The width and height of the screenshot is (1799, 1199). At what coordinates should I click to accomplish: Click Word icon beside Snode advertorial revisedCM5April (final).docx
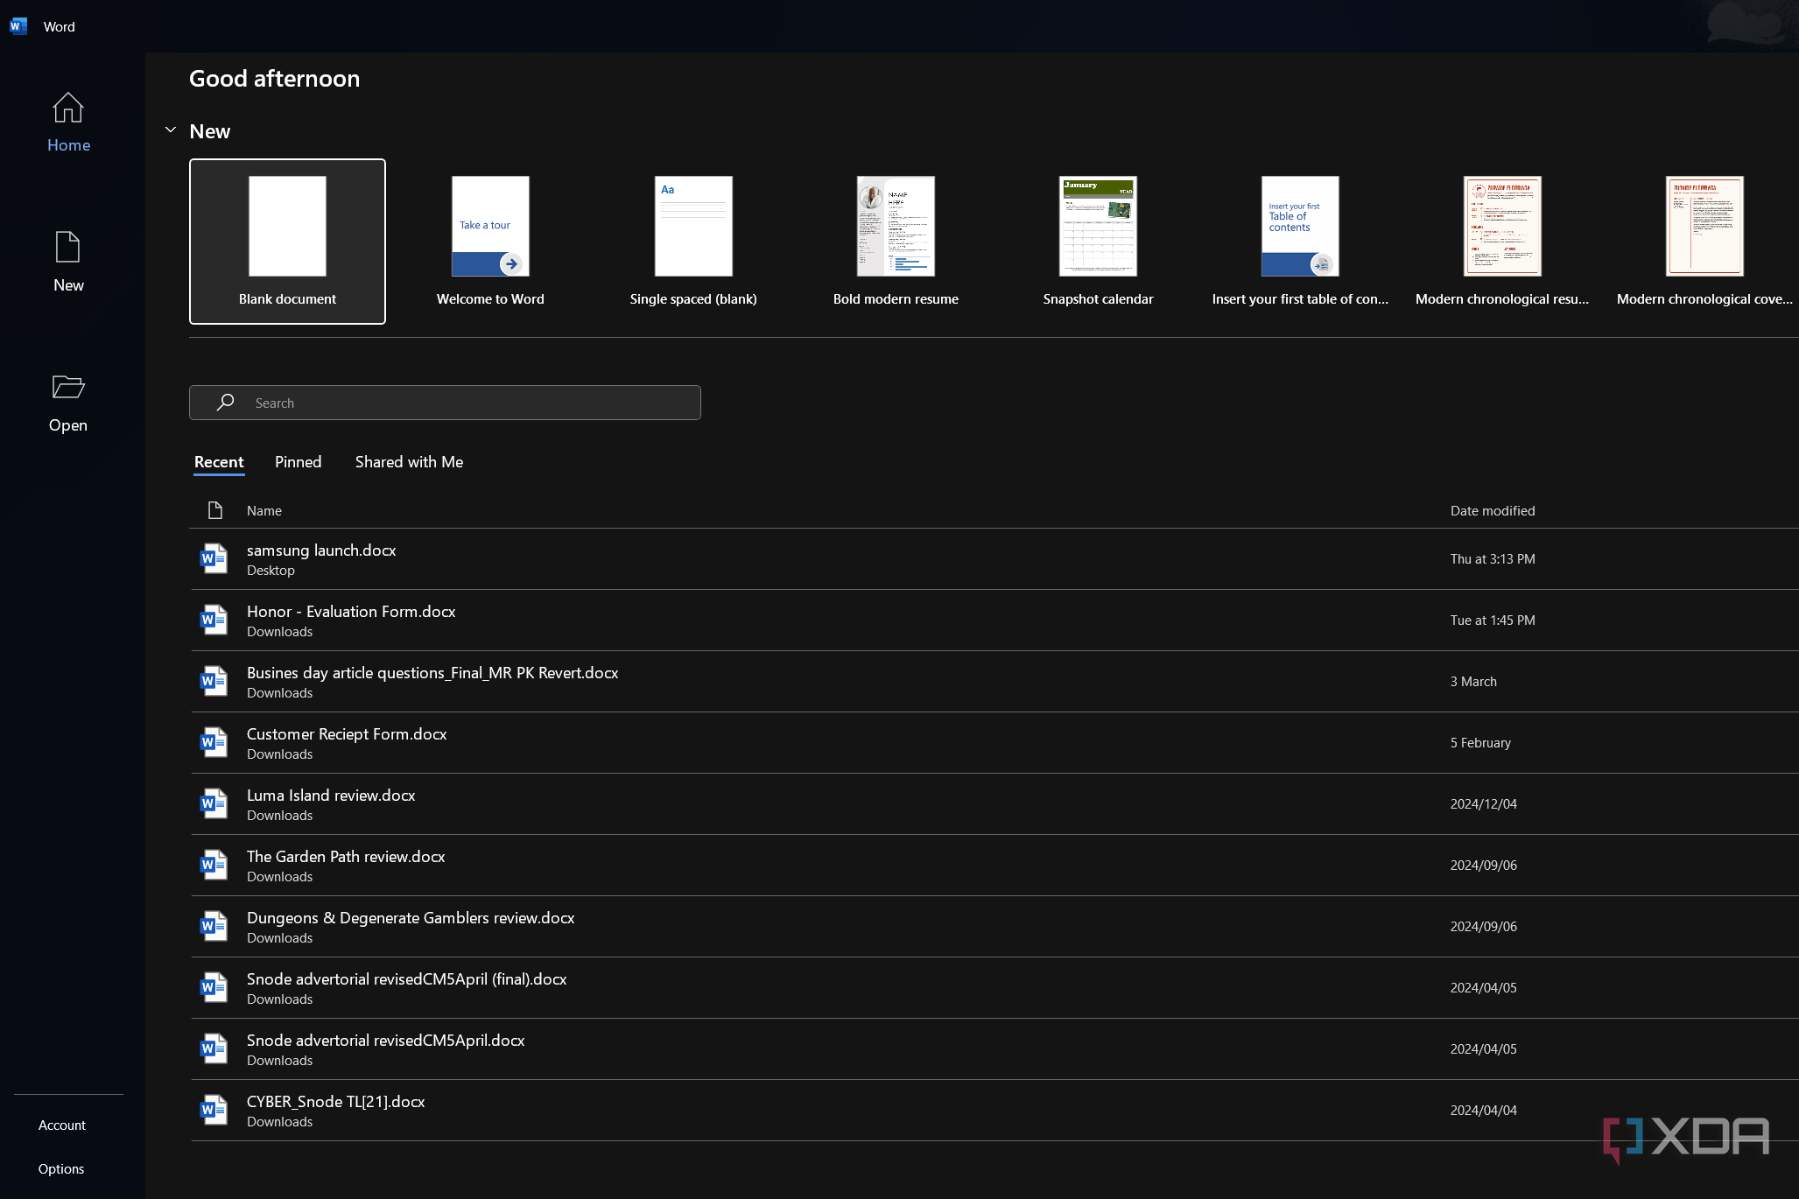214,987
